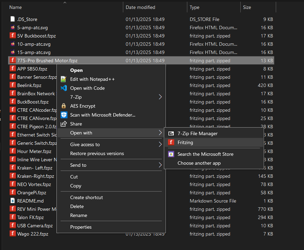The height and width of the screenshot is (250, 304).
Task: Click the Fritzing icon for Wago 222.fzpz
Action: (13, 234)
